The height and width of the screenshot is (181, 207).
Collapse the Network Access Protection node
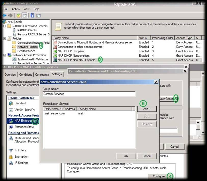pyautogui.click(x=4, y=55)
